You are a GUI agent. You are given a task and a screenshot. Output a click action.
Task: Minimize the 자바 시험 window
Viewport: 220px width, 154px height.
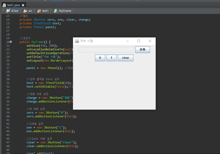point(128,41)
